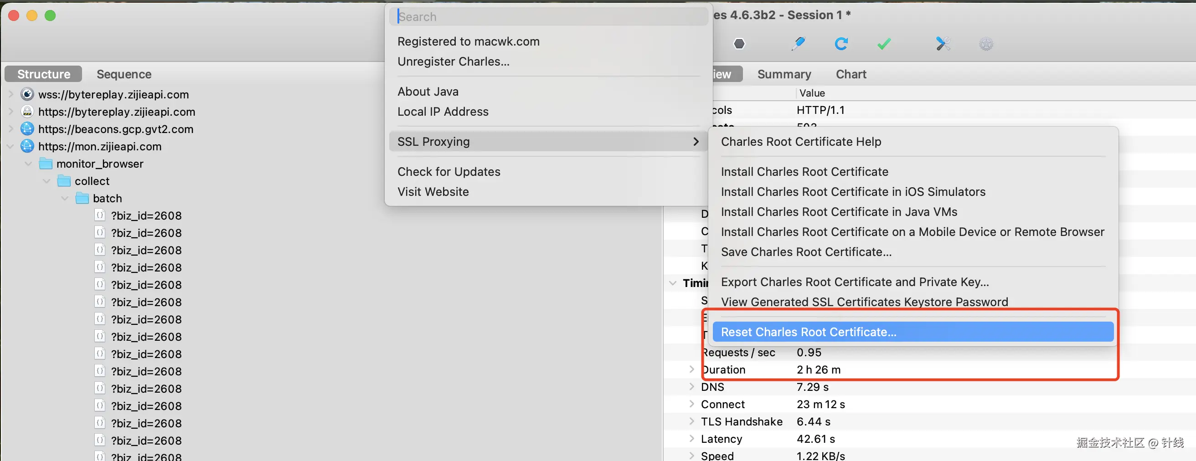Click the batch folder icon

pyautogui.click(x=82, y=198)
